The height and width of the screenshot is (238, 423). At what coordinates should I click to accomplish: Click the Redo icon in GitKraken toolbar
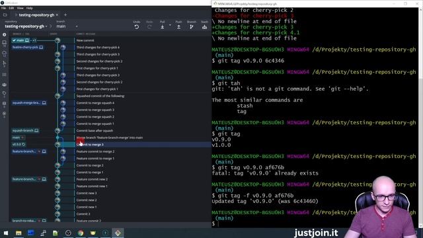149,26
